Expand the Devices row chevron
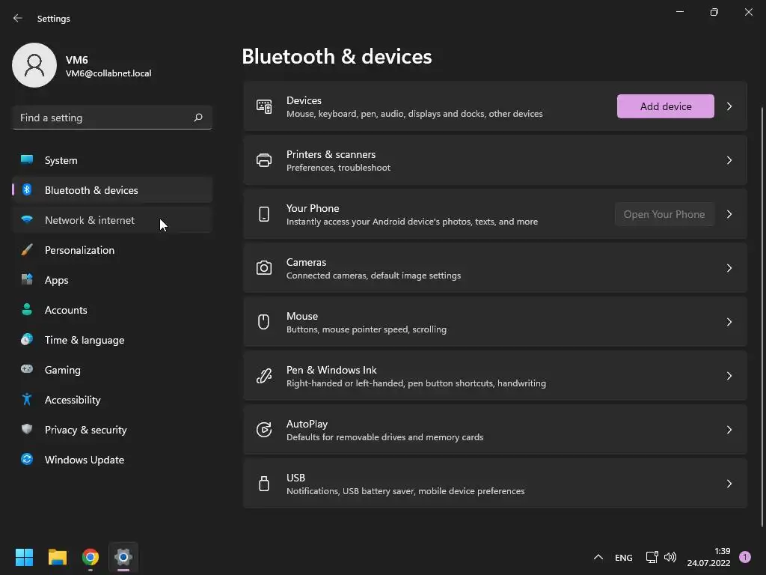This screenshot has width=766, height=575. (x=729, y=106)
